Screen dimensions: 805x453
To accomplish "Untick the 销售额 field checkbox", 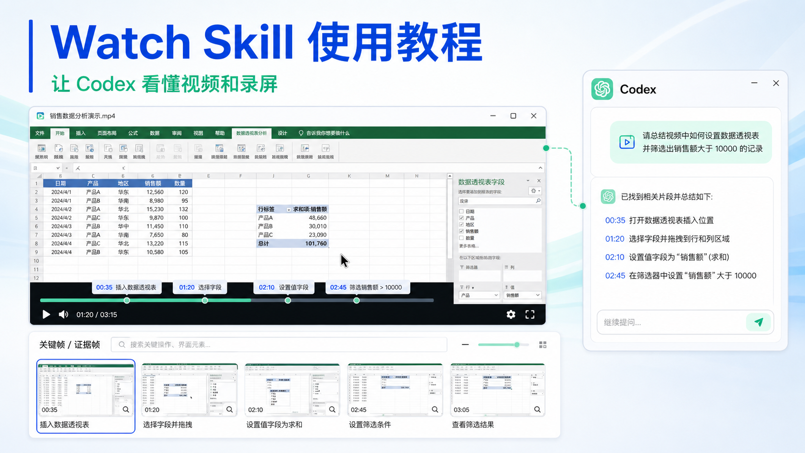I will (x=461, y=232).
